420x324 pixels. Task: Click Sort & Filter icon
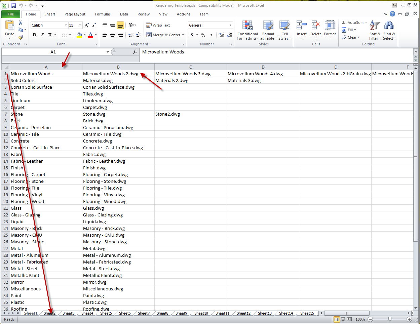(x=375, y=26)
